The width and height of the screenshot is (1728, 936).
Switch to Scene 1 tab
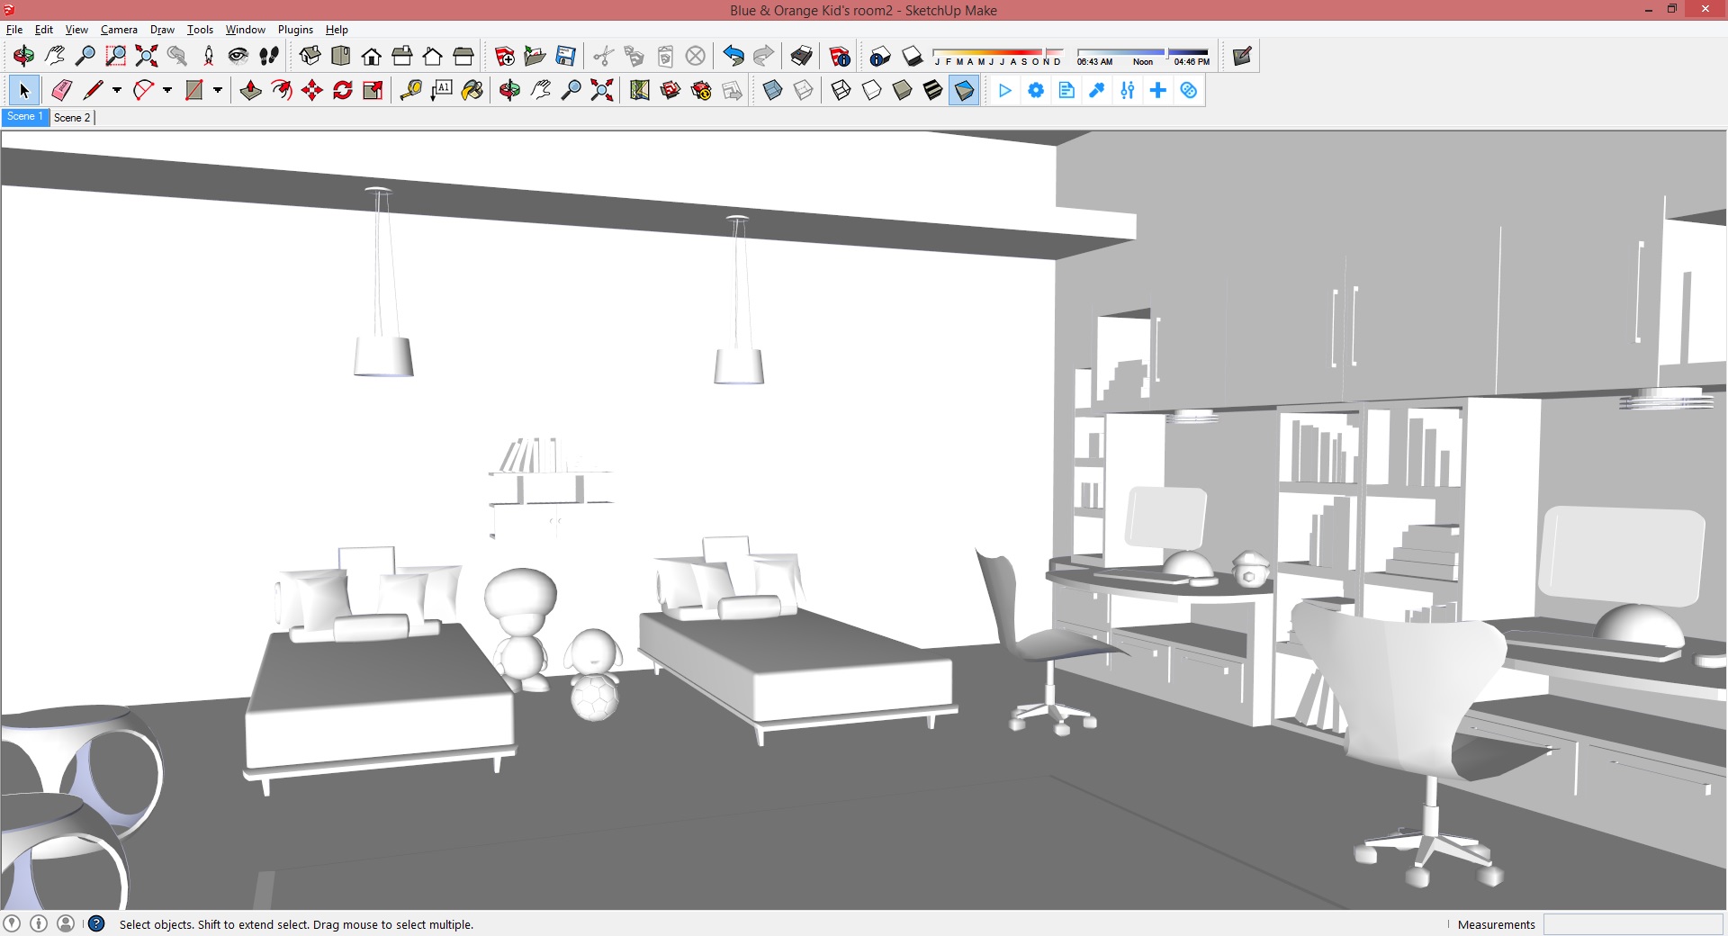click(25, 117)
